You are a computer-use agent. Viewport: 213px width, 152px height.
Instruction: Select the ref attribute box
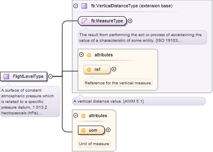(97, 69)
